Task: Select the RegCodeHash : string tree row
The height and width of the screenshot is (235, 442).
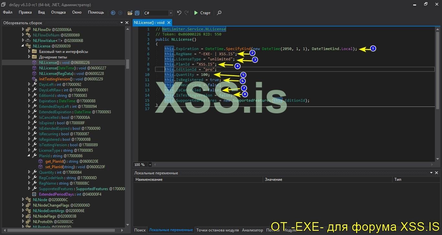Action: [68, 178]
